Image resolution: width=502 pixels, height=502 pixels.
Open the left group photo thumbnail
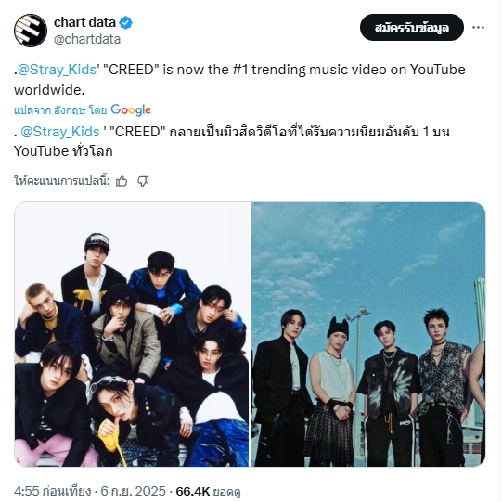click(132, 334)
